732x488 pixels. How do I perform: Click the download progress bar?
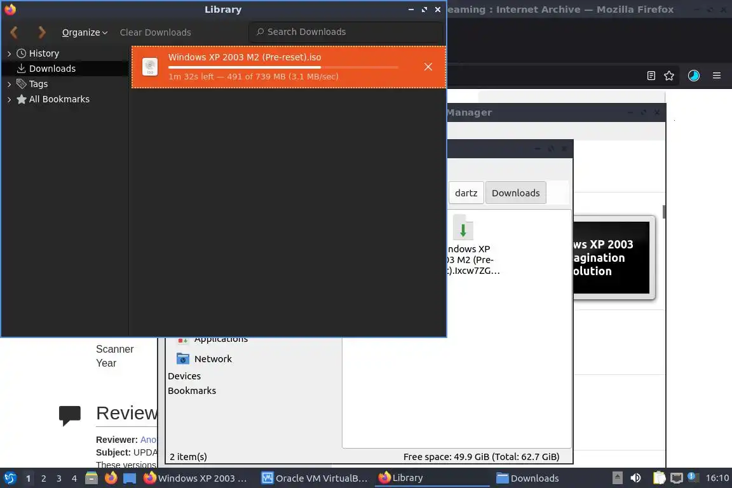283,67
